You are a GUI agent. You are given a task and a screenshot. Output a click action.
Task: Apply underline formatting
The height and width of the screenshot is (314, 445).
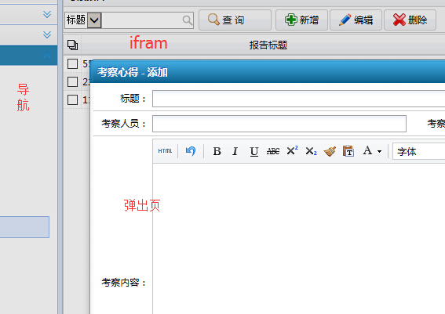254,151
